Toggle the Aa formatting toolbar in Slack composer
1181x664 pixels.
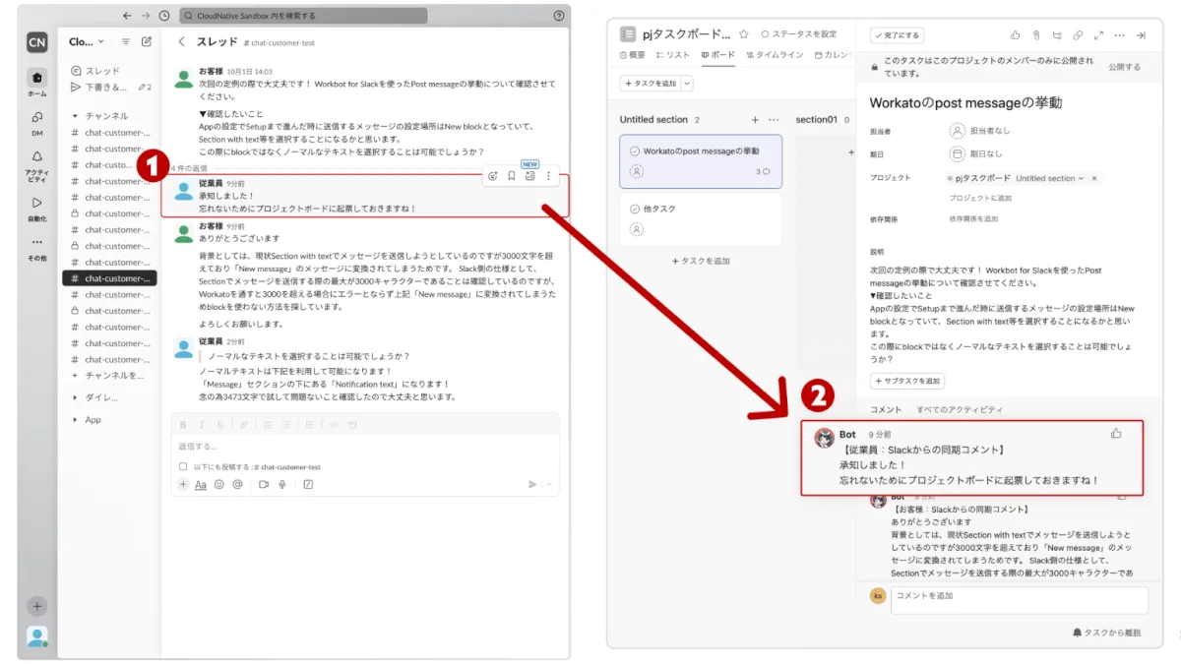(201, 484)
